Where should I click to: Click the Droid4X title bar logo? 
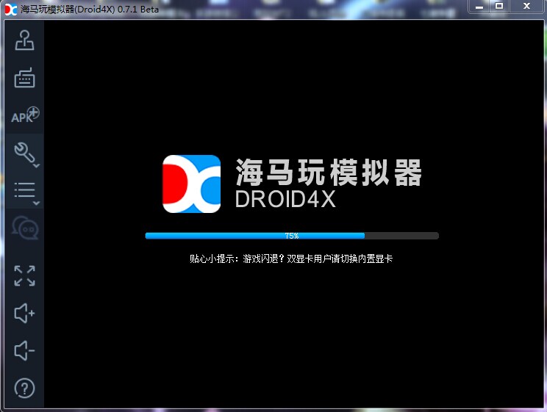click(11, 9)
